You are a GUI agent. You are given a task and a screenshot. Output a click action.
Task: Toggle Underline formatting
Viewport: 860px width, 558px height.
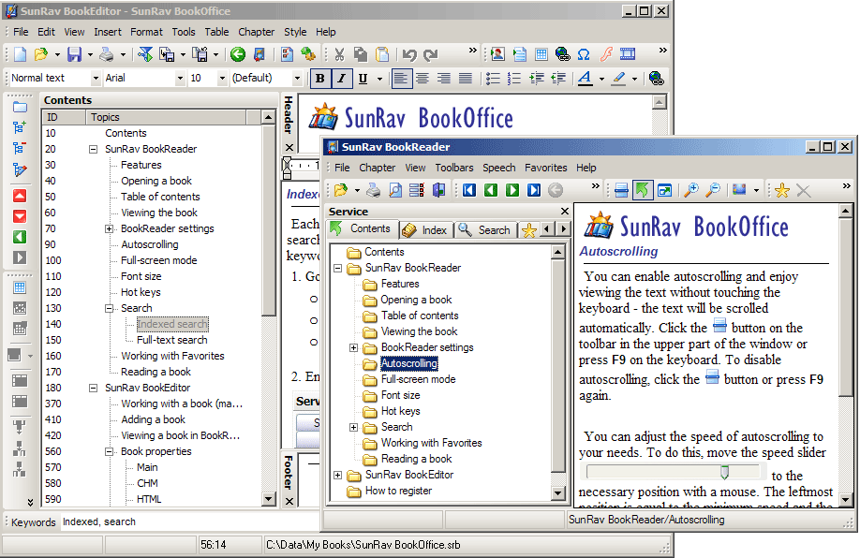[x=363, y=79]
